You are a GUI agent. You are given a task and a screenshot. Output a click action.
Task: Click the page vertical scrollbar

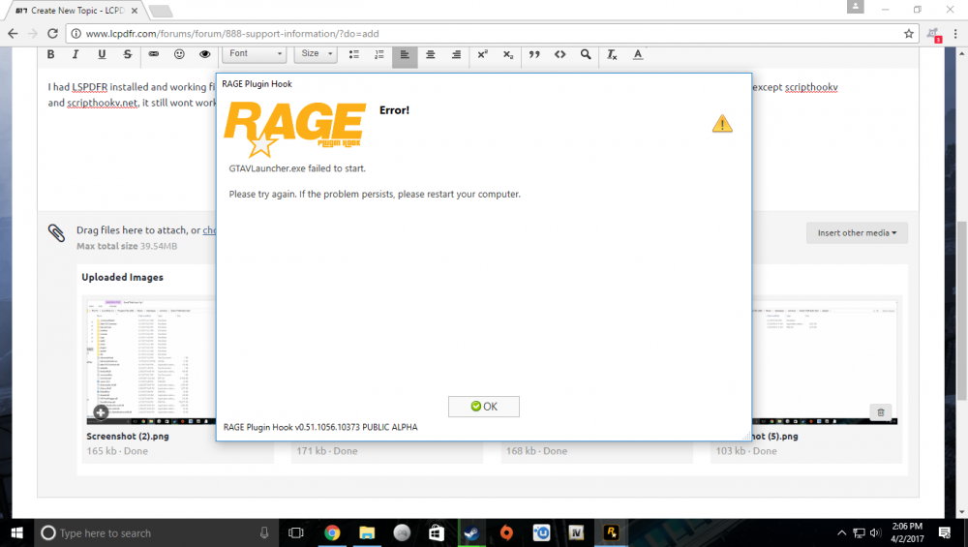(962, 312)
